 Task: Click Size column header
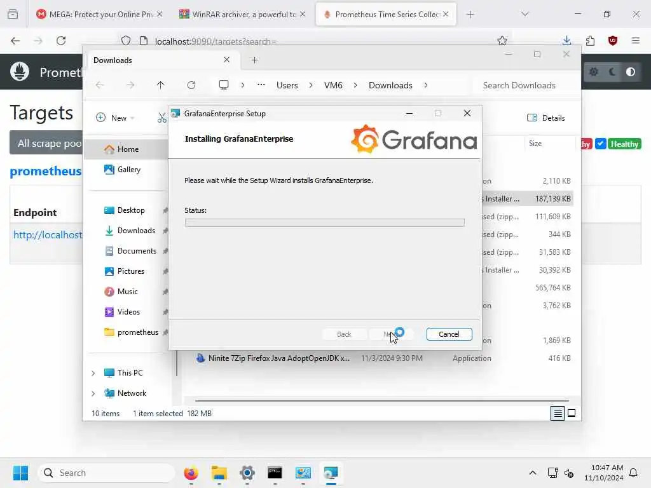535,144
